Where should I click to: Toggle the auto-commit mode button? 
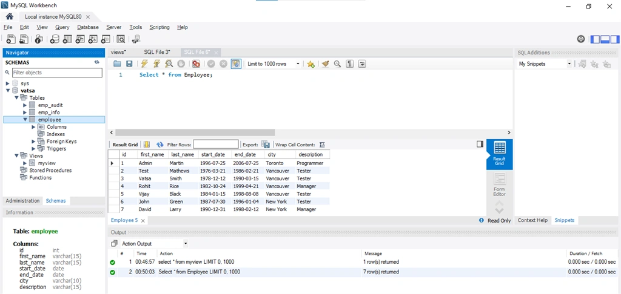(236, 64)
